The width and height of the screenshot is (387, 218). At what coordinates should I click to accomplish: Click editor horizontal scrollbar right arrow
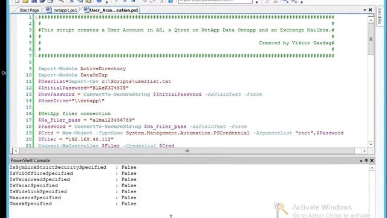pyautogui.click(x=364, y=151)
